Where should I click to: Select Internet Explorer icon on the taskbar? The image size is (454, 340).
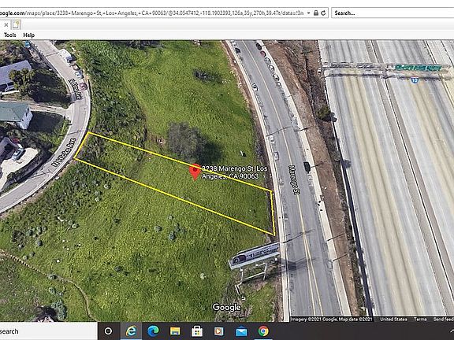click(131, 331)
